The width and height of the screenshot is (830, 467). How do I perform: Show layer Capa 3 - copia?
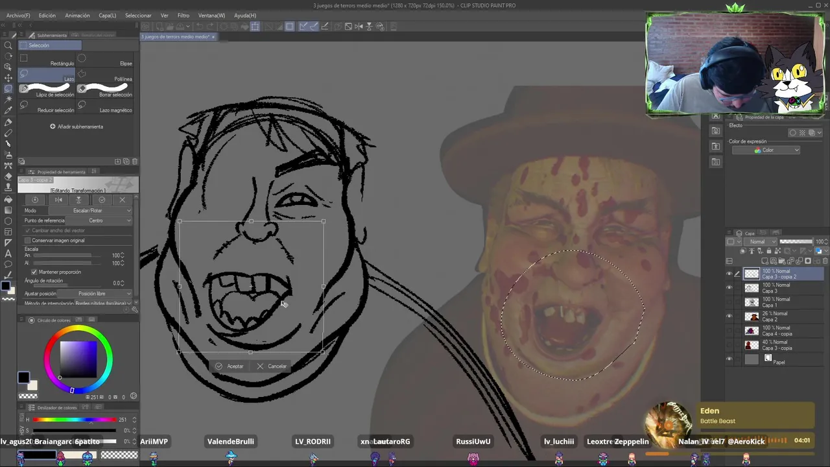coord(729,345)
